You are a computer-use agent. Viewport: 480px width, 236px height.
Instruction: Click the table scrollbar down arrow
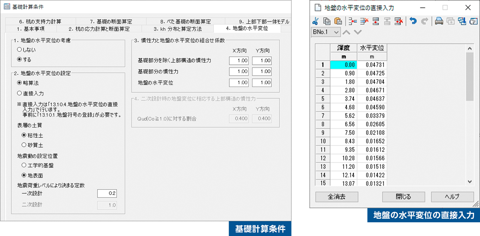click(469, 181)
